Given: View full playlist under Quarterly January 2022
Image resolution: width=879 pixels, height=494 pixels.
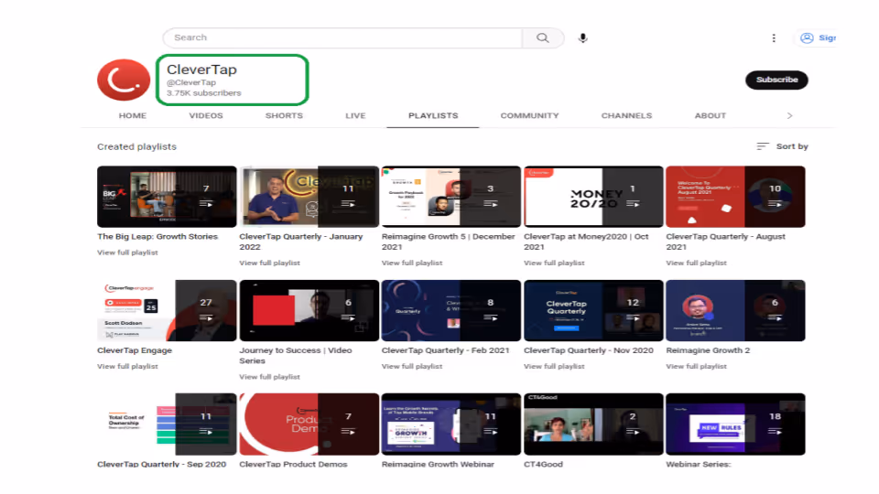Looking at the screenshot, I should [269, 263].
